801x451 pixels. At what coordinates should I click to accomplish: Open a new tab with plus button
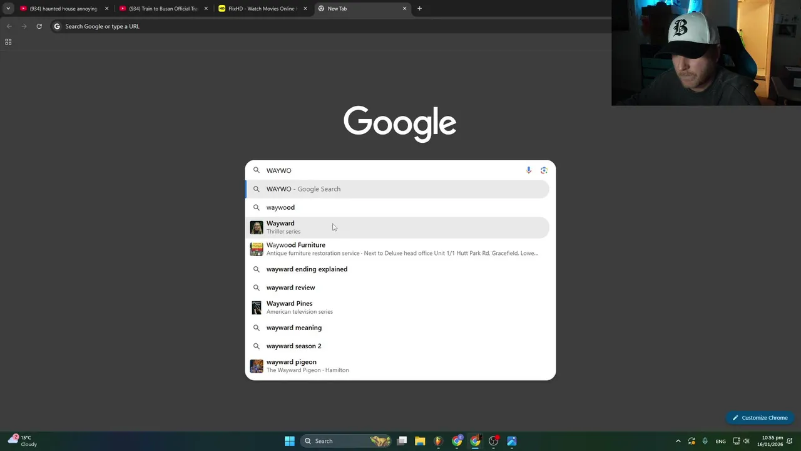[419, 9]
